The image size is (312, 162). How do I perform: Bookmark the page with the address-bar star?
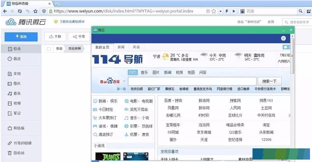(x=214, y=11)
